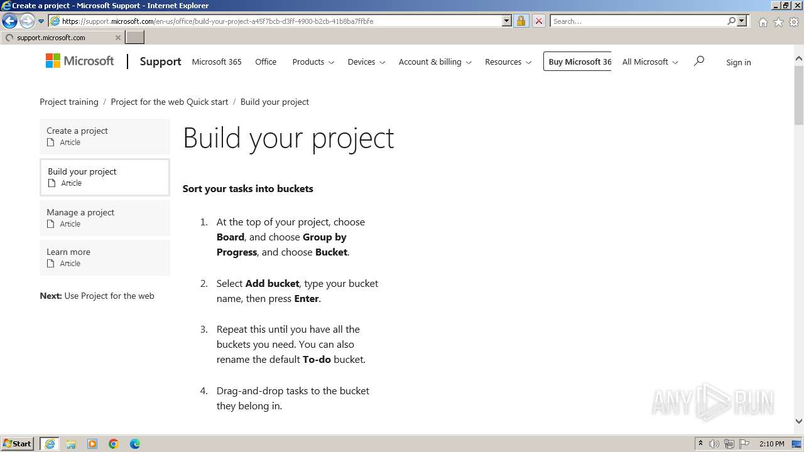This screenshot has height=452, width=804.
Task: Launch Chrome from the taskbar
Action: (114, 444)
